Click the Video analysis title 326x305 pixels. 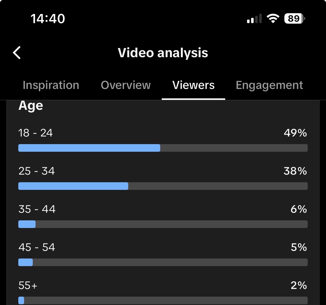[163, 53]
